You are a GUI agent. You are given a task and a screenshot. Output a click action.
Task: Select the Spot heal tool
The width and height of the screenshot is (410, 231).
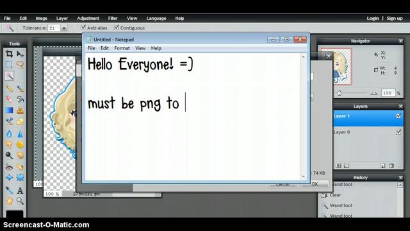20,167
